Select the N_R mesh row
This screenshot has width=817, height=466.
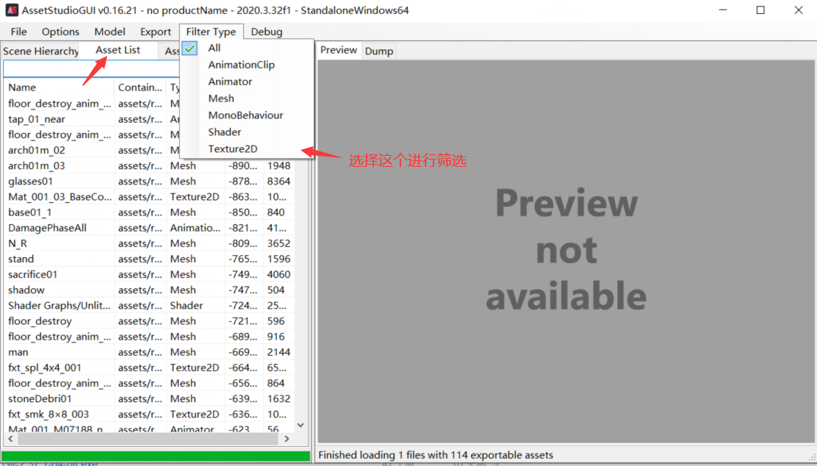148,243
